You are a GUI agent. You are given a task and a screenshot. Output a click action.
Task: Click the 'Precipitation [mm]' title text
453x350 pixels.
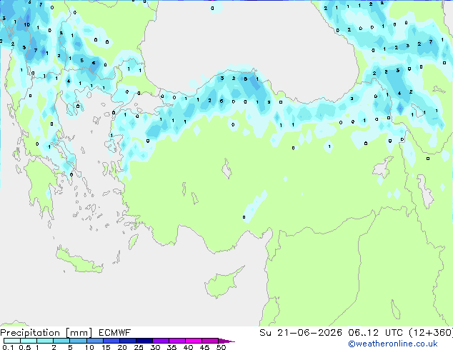point(46,333)
